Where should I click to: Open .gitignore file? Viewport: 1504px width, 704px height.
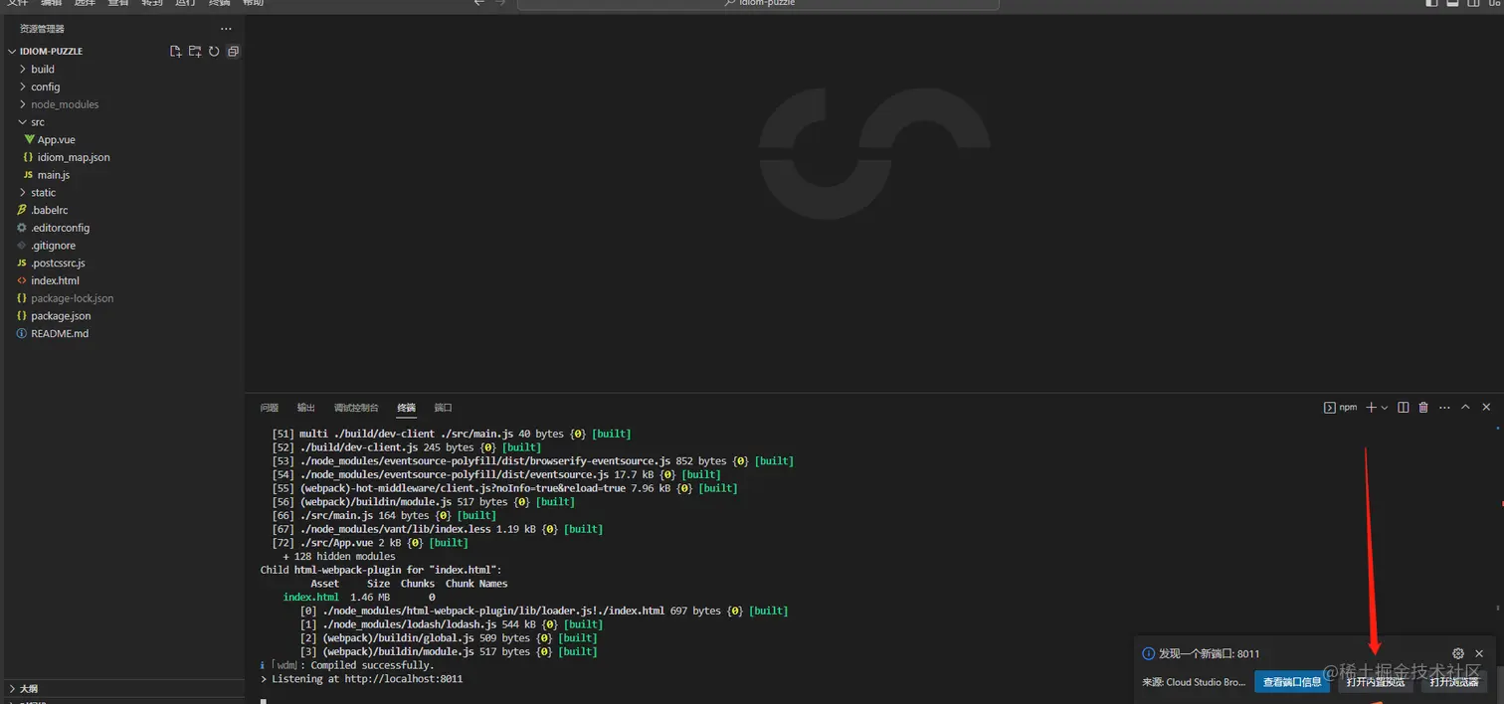122,246
